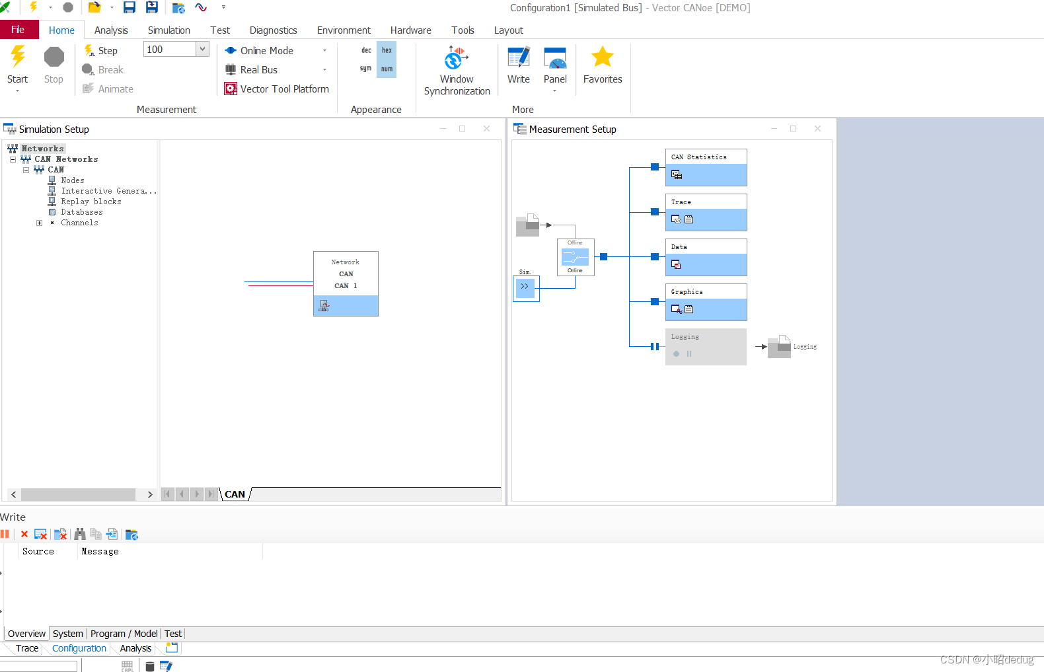Click the Data block icon in Measurement Setup

(676, 264)
